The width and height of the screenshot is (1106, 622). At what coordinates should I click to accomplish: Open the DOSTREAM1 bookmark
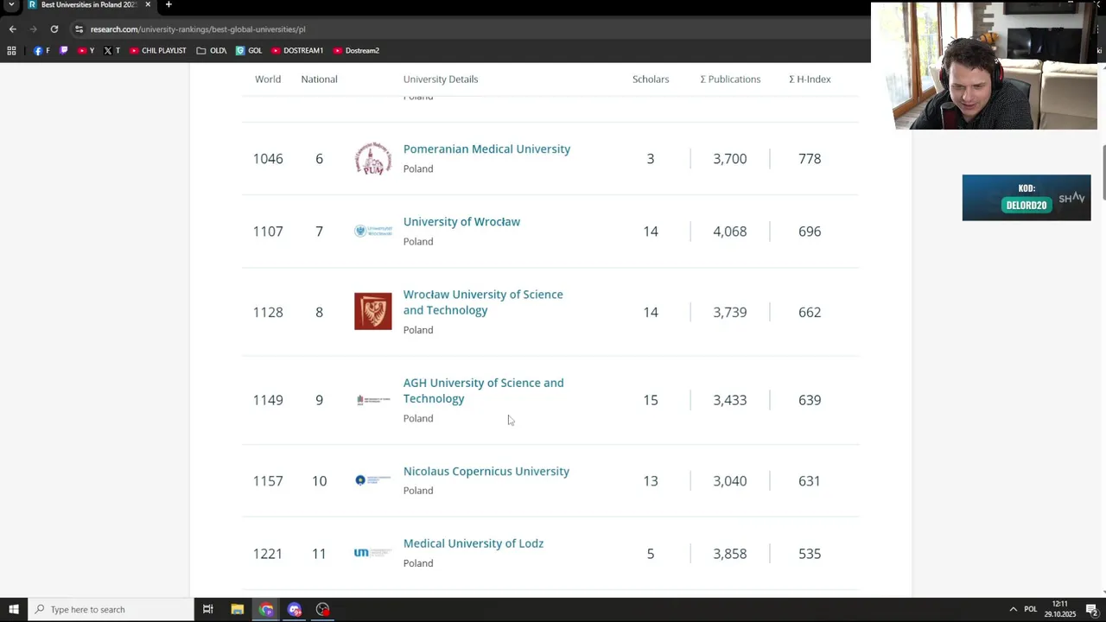pos(297,50)
